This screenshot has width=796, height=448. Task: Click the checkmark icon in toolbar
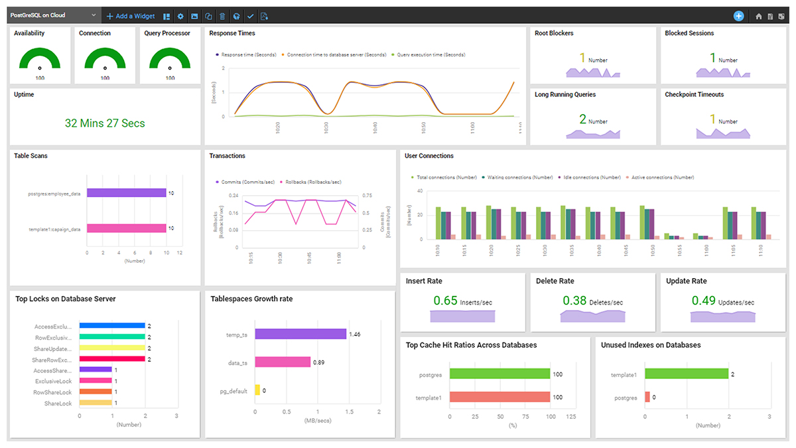point(250,16)
